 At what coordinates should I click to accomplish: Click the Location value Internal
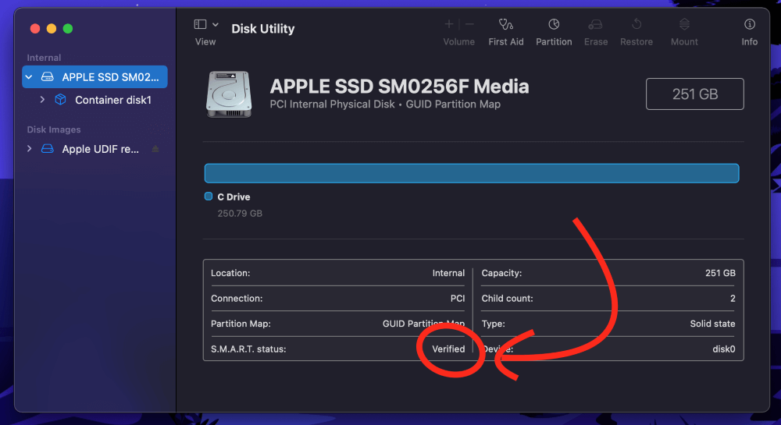(x=448, y=273)
